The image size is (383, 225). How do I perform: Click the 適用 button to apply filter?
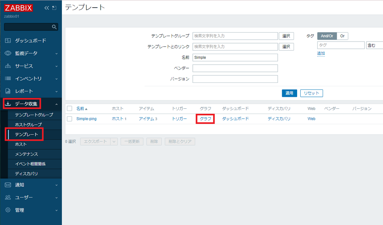click(x=289, y=93)
